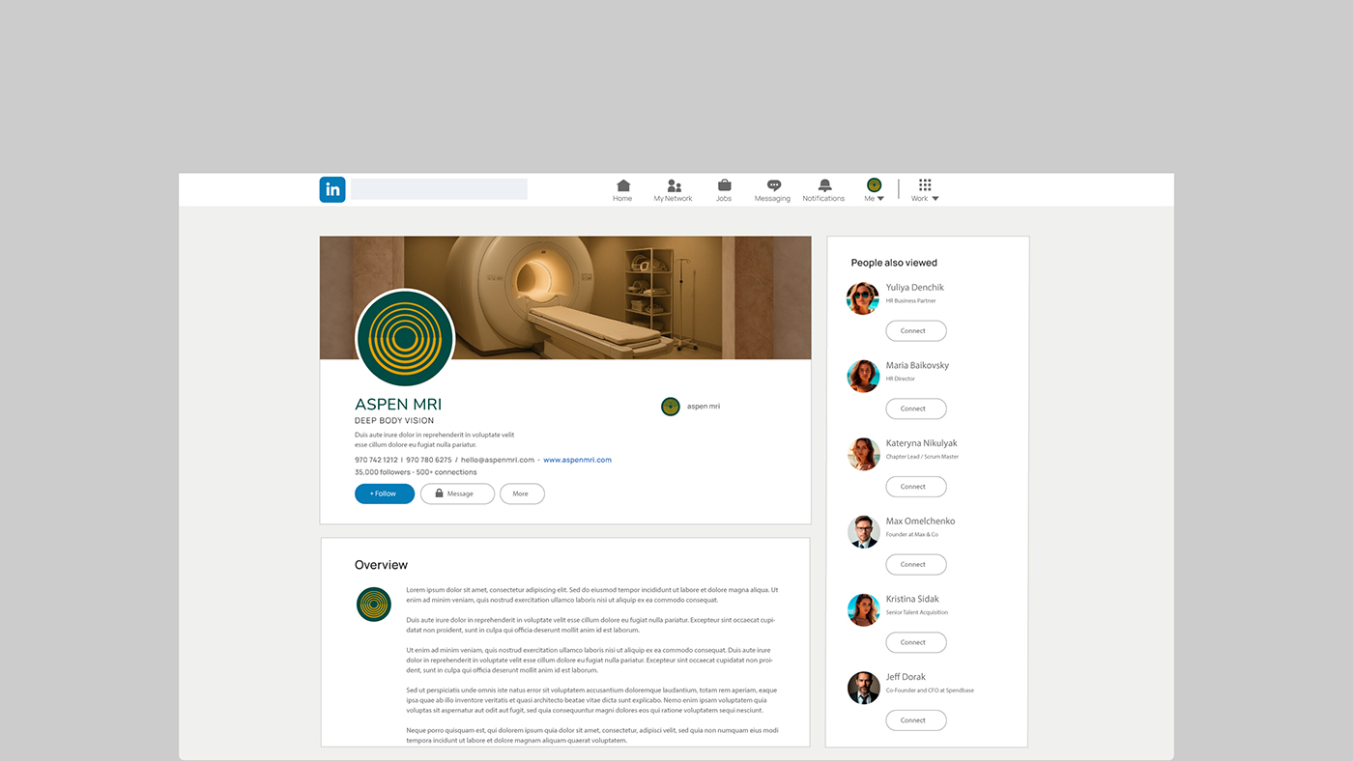Click the large Aspen MRI profile logo

point(405,338)
